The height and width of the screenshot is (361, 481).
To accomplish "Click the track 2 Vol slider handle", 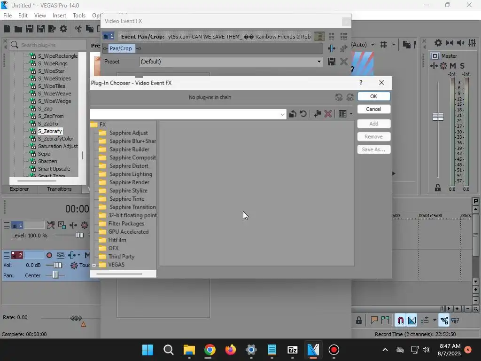I will coord(57,265).
